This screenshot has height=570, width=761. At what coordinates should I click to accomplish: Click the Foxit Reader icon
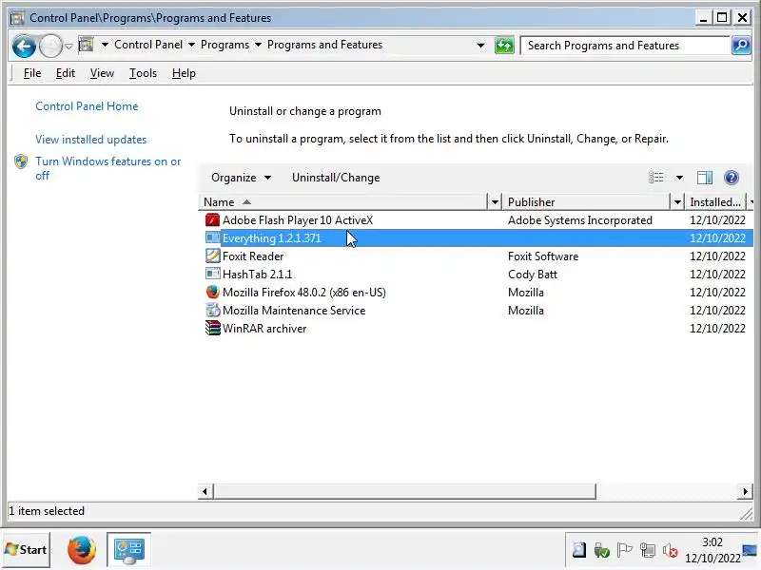click(212, 256)
